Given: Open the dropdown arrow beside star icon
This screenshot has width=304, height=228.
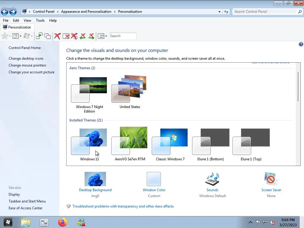Looking at the screenshot, I should [x=9, y=36].
